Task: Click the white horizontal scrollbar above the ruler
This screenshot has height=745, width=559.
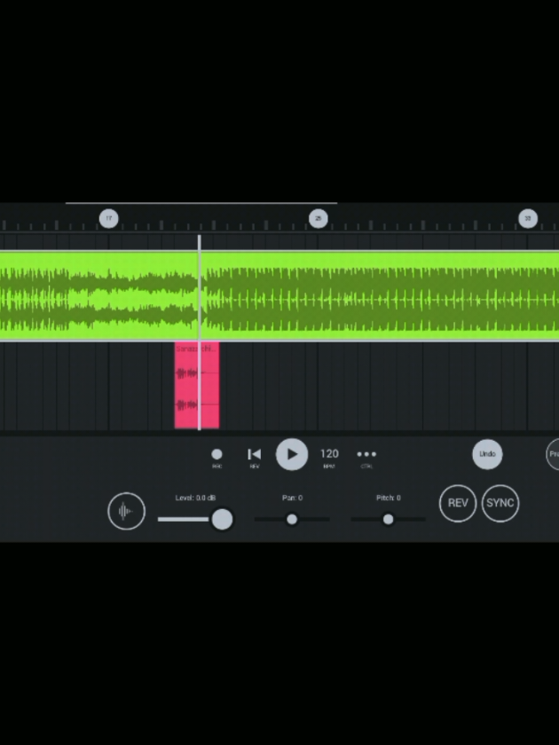Action: pyautogui.click(x=201, y=203)
